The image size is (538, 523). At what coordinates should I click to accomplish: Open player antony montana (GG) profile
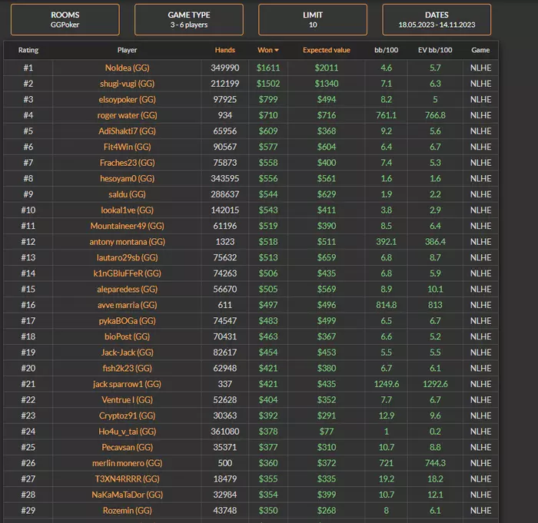(127, 242)
